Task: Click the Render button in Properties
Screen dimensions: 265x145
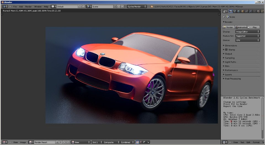Action: tap(228, 27)
